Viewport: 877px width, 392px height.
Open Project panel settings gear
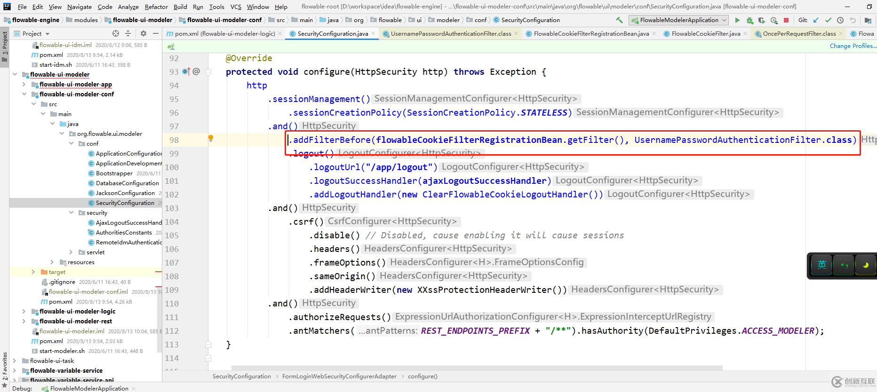tap(144, 33)
